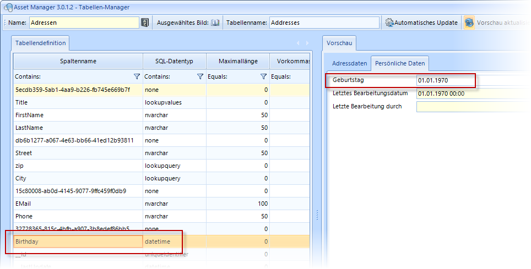Sort by the SQL-Datentyp column header
The image size is (531, 269).
pyautogui.click(x=175, y=61)
